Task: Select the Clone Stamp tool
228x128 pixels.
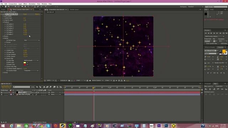Action: [35, 6]
